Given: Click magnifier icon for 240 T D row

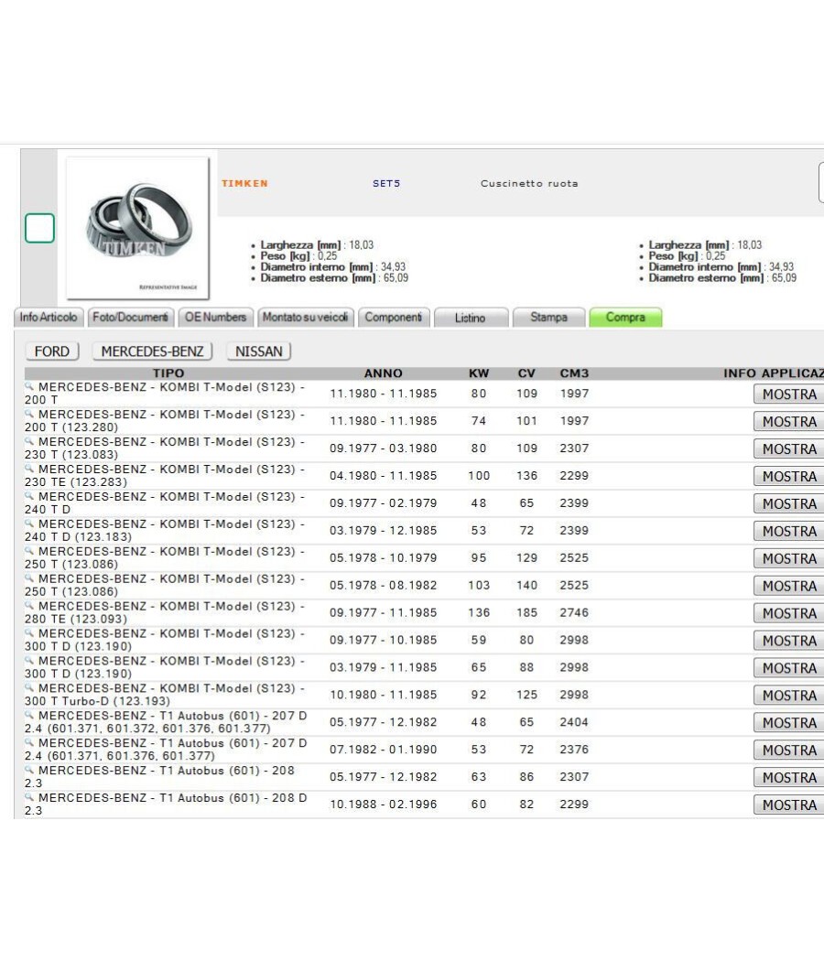Looking at the screenshot, I should (x=29, y=496).
